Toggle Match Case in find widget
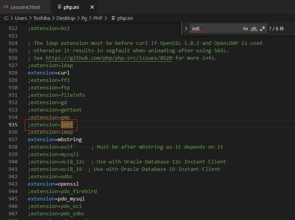 tap(245, 28)
